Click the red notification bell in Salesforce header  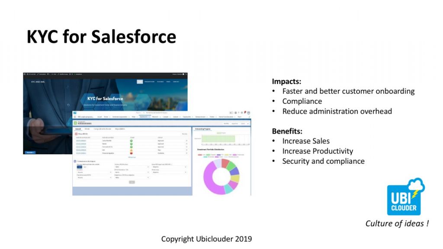click(245, 112)
